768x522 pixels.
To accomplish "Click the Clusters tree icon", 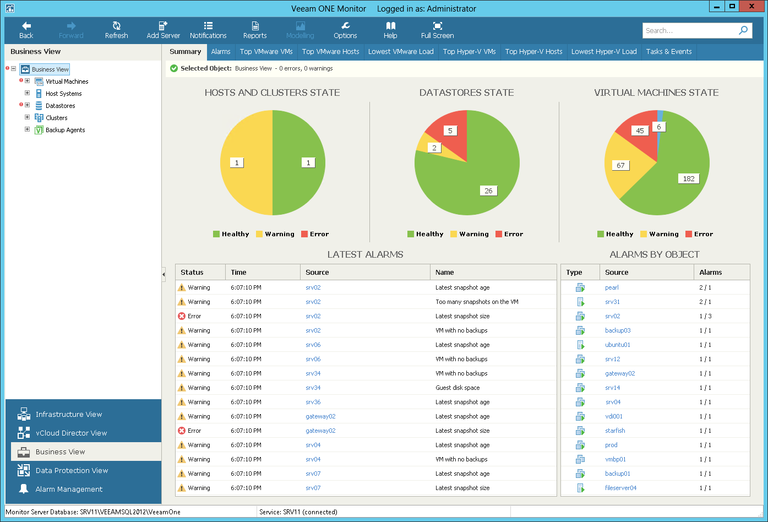I will pos(39,118).
